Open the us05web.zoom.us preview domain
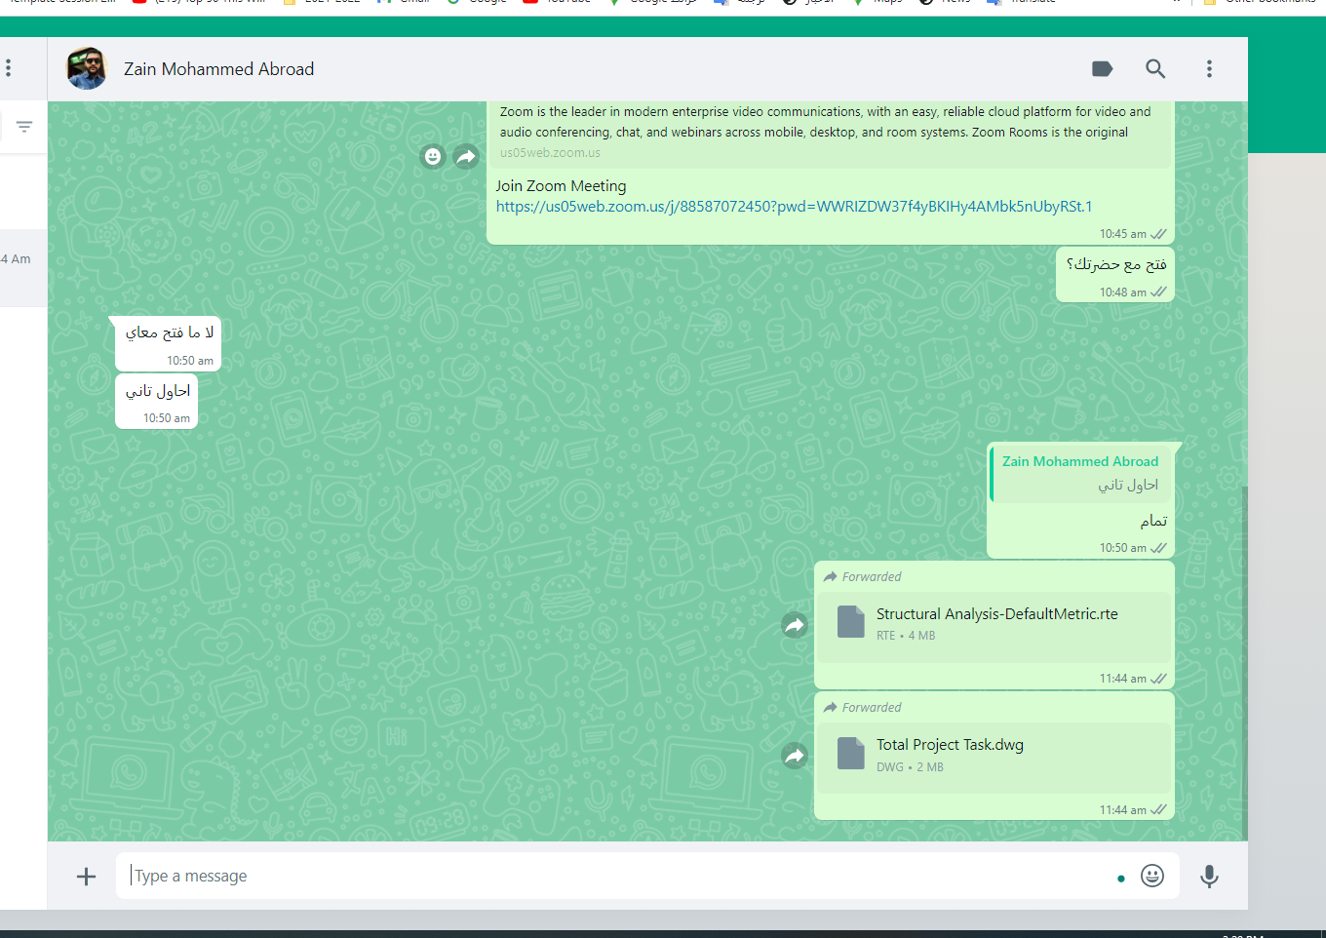Image resolution: width=1326 pixels, height=938 pixels. tap(550, 153)
